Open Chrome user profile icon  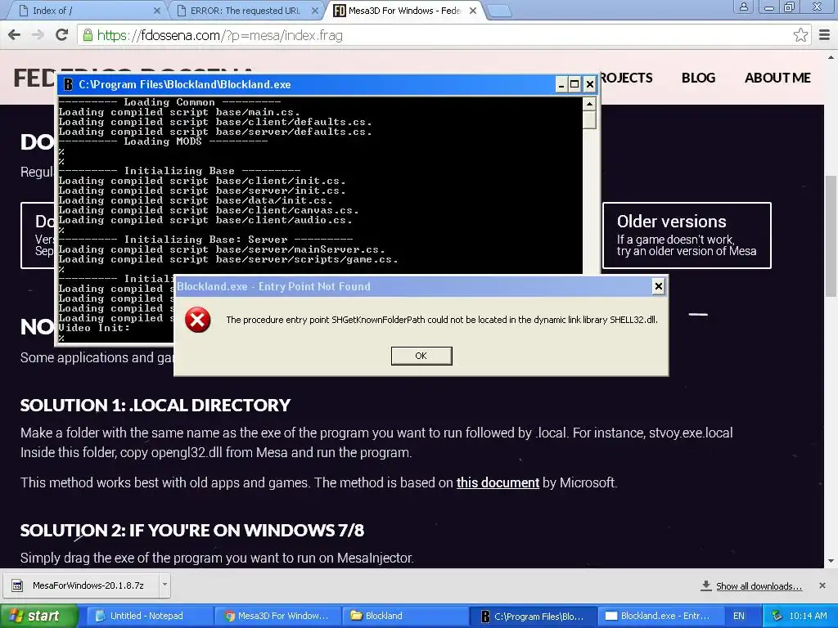pyautogui.click(x=743, y=7)
